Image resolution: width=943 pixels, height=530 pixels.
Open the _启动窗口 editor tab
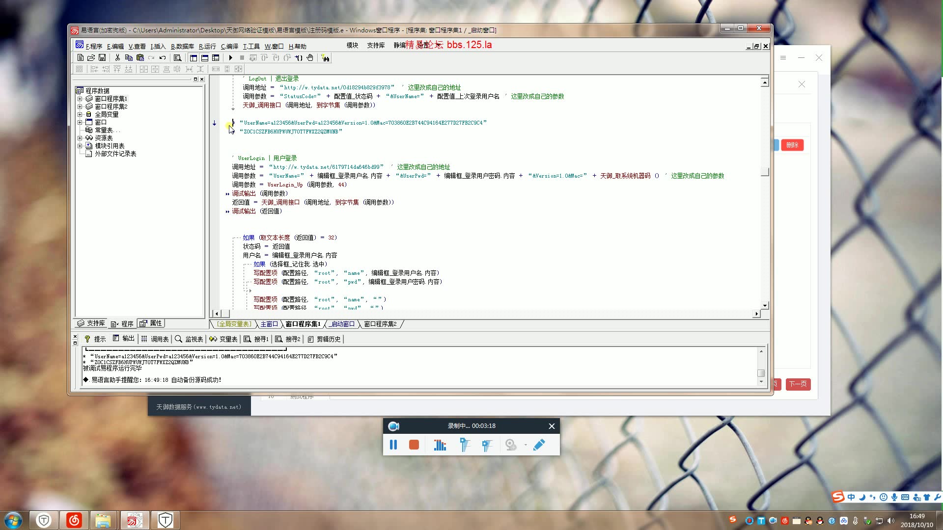pos(342,324)
